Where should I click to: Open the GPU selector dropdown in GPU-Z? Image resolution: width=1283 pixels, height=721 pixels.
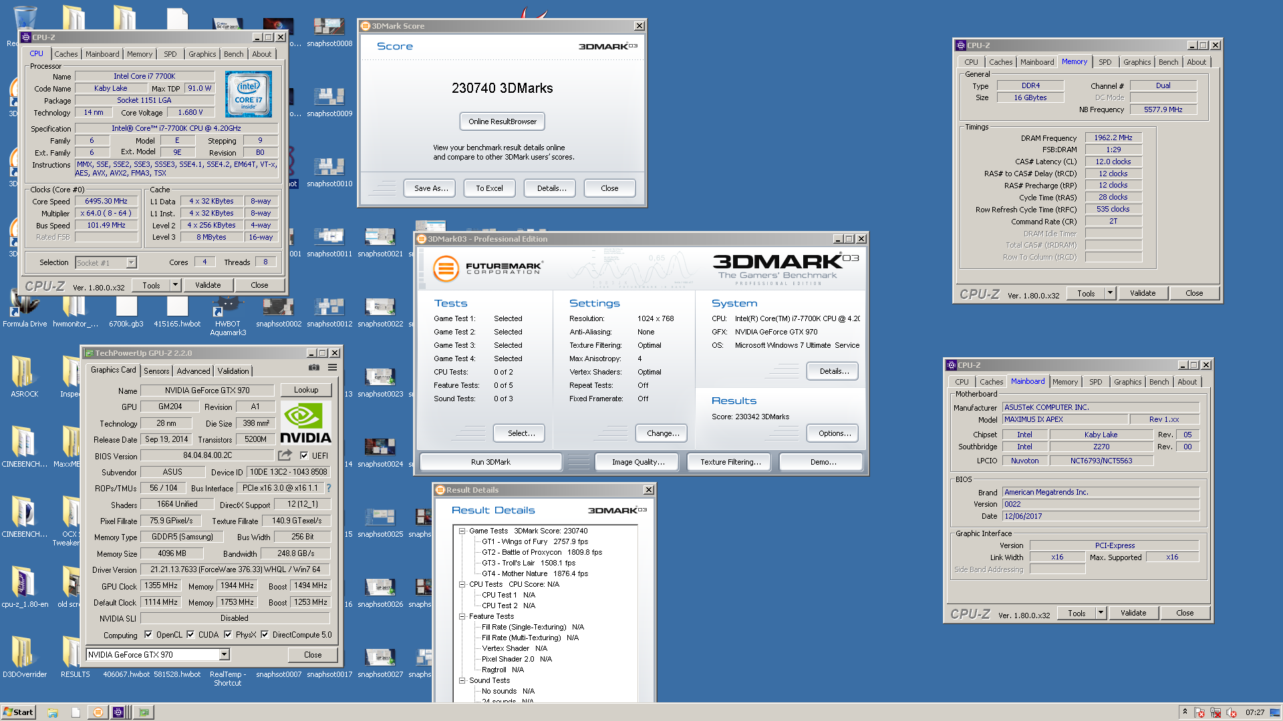coord(225,655)
